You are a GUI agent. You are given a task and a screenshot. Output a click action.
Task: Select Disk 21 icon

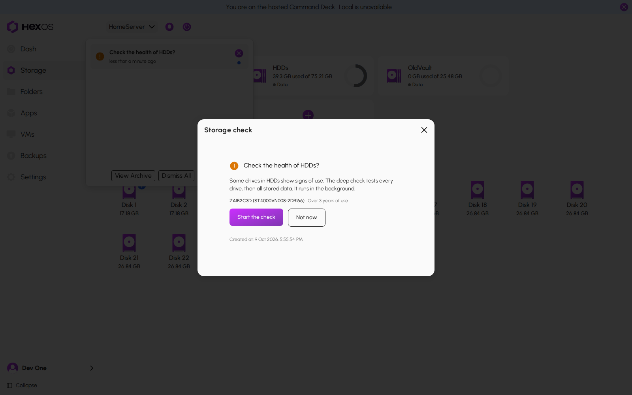pyautogui.click(x=129, y=243)
